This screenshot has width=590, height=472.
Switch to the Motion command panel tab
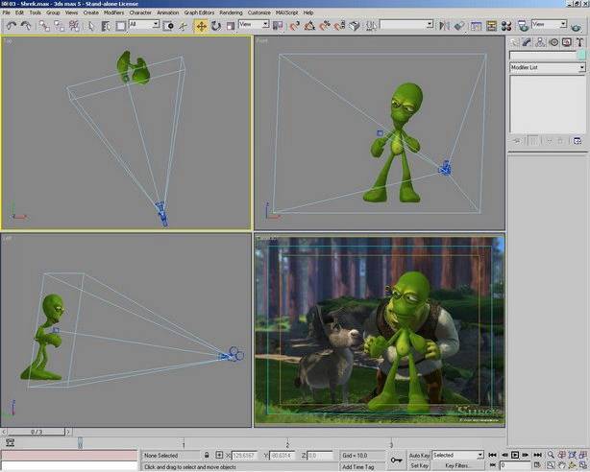tap(553, 42)
